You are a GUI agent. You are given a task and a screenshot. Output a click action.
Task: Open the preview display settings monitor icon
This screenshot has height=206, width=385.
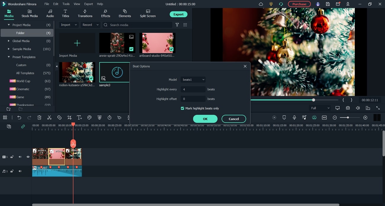pyautogui.click(x=338, y=108)
